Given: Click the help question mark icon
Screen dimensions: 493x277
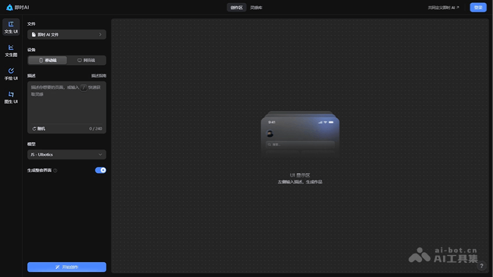Looking at the screenshot, I should (482, 266).
